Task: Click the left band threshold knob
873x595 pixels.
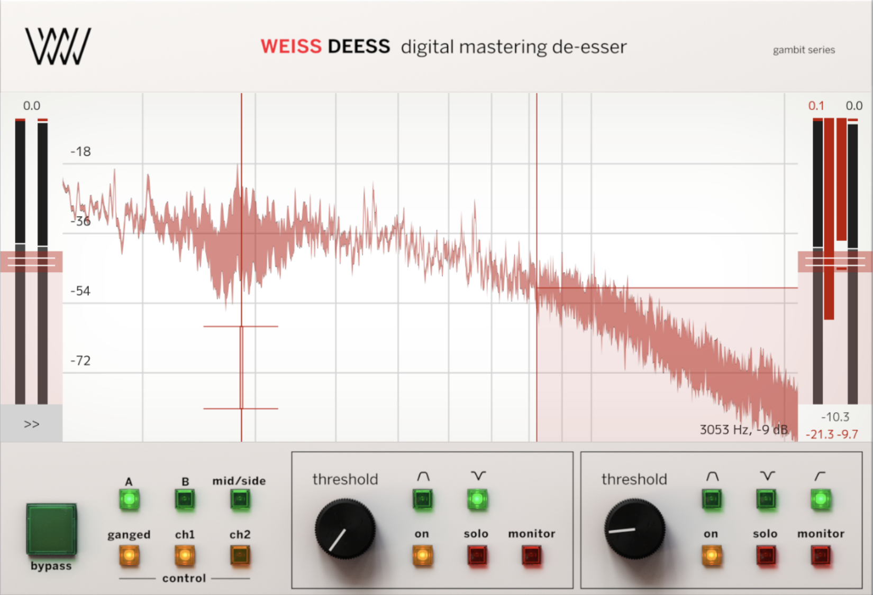Action: 345,529
